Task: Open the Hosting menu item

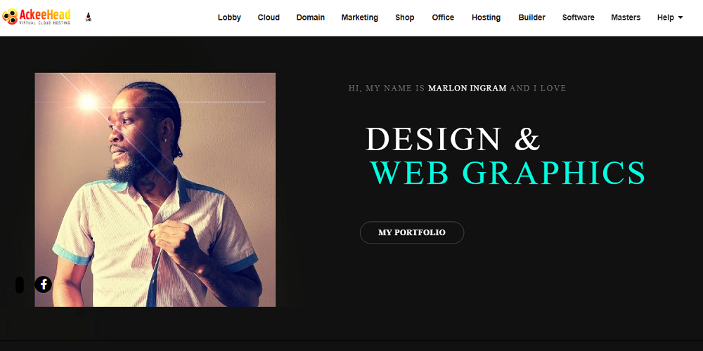Action: [x=486, y=18]
